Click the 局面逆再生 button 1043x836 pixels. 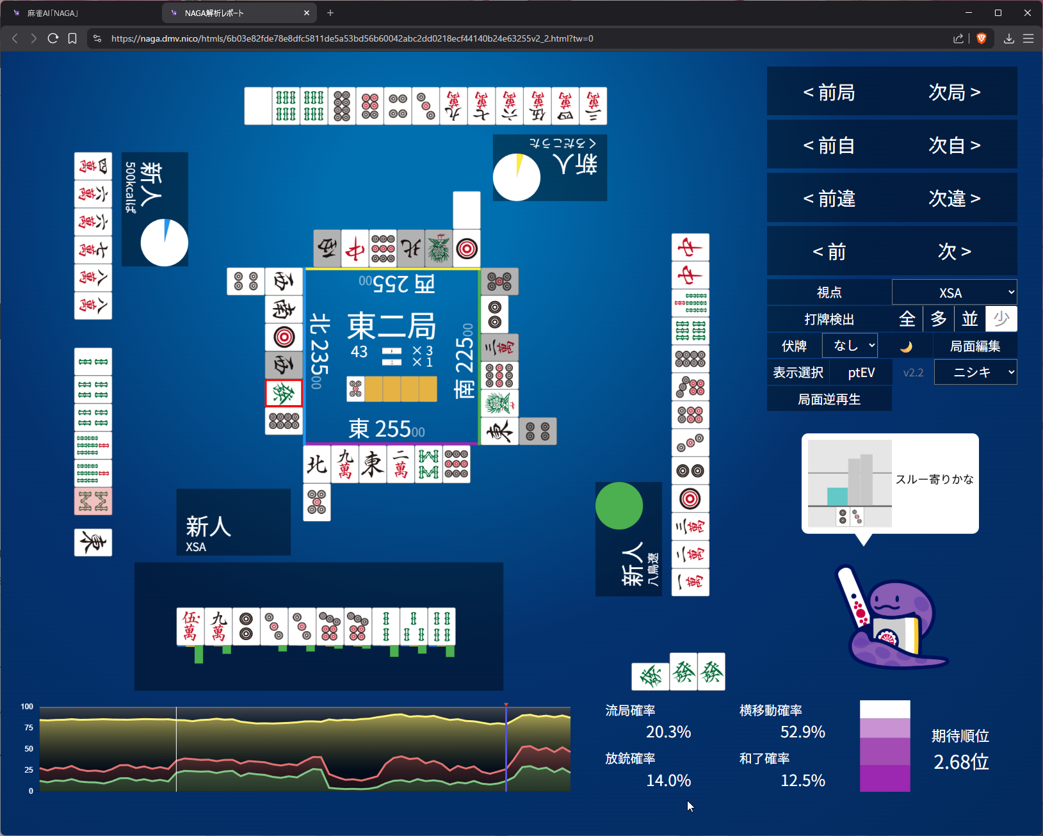coord(829,399)
